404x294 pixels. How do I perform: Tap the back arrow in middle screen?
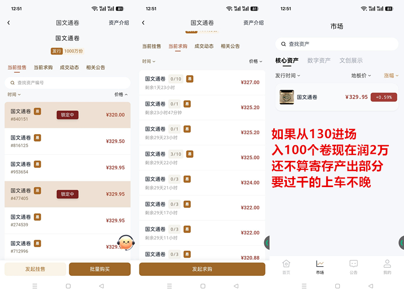143,23
